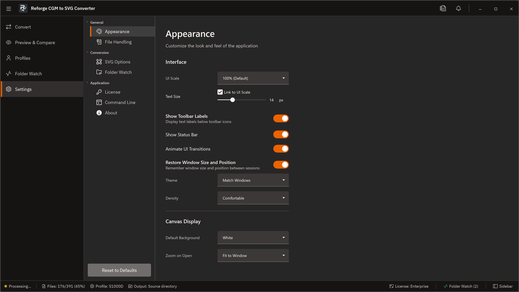Viewport: 519px width, 292px height.
Task: Click the License key icon
Action: coord(99,92)
